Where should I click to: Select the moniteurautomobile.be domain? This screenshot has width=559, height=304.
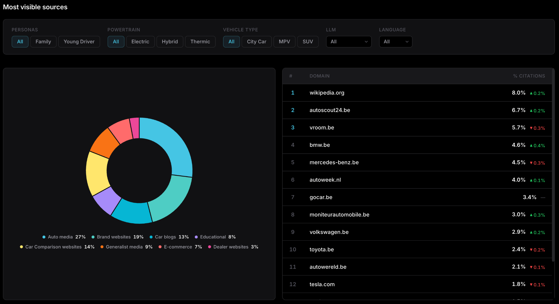click(339, 215)
